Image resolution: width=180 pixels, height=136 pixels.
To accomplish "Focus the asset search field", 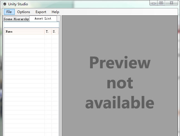I will [31, 24].
